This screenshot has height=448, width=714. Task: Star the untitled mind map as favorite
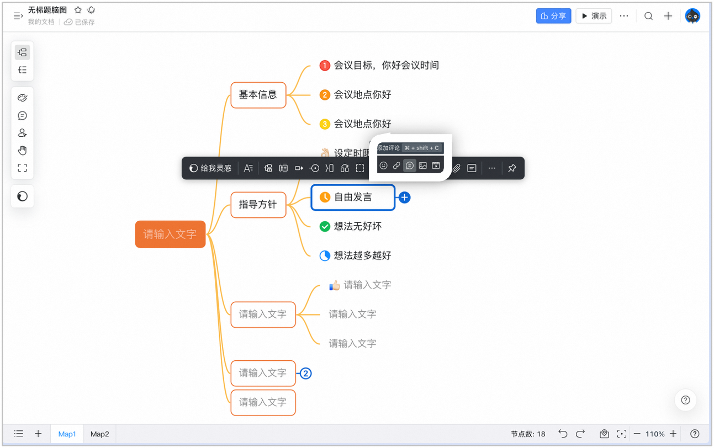(x=78, y=10)
